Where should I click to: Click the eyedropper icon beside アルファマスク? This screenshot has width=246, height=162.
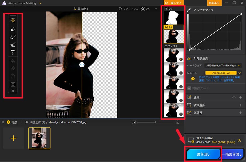[189, 10]
